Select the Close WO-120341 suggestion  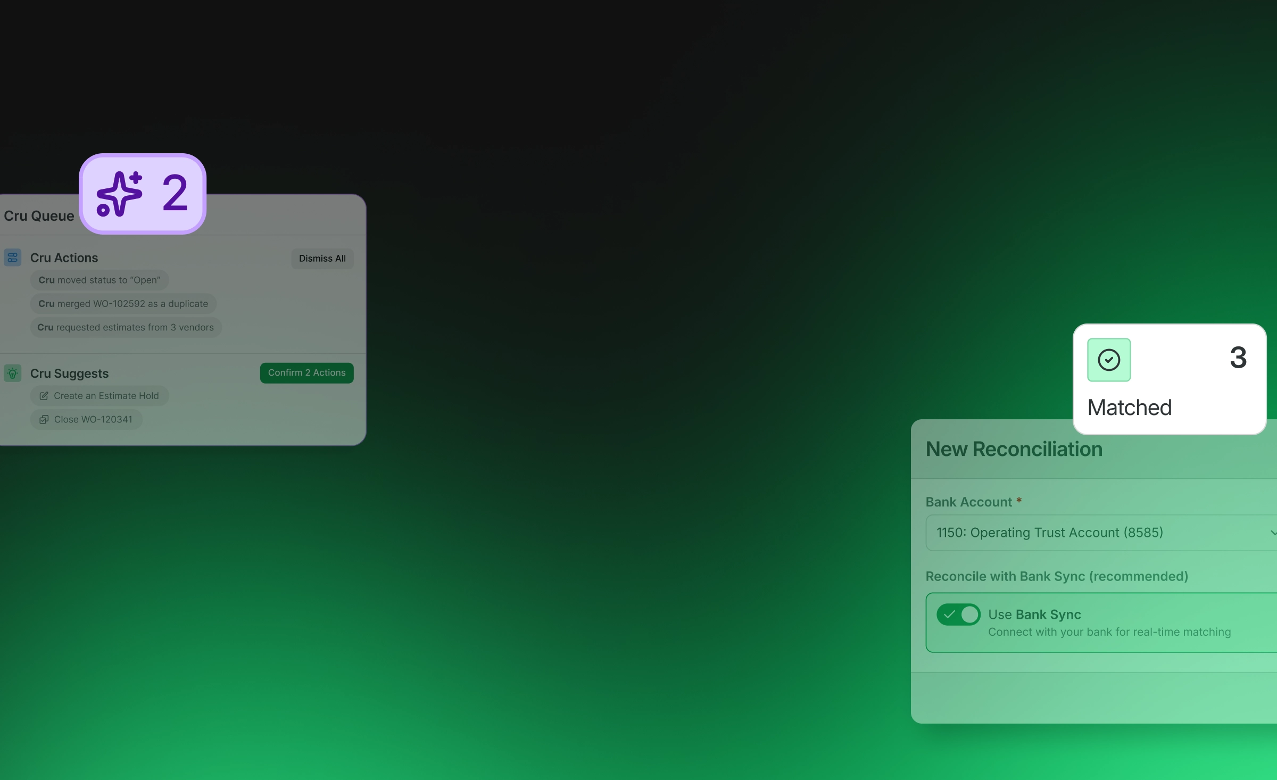pyautogui.click(x=86, y=419)
